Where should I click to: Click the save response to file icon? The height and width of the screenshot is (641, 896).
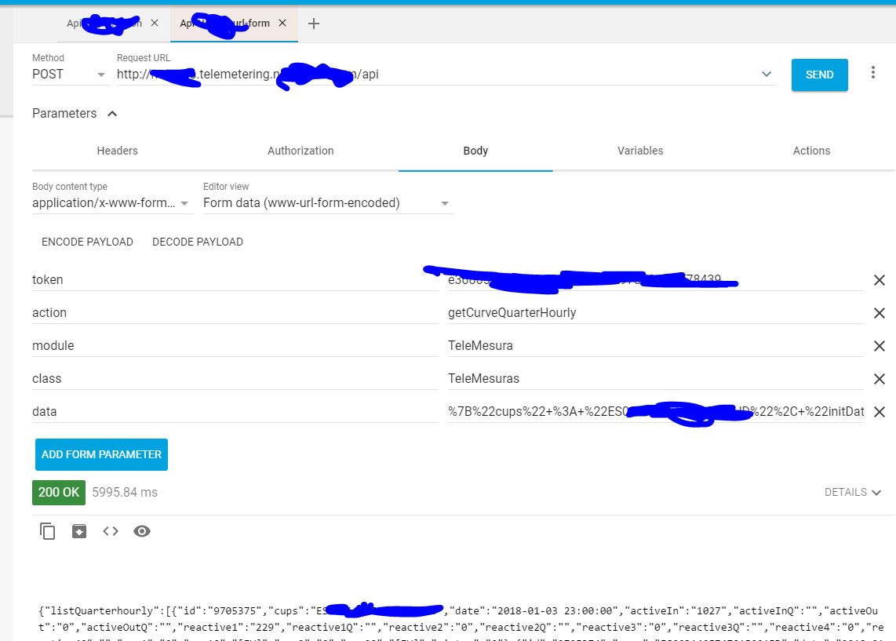pyautogui.click(x=79, y=531)
